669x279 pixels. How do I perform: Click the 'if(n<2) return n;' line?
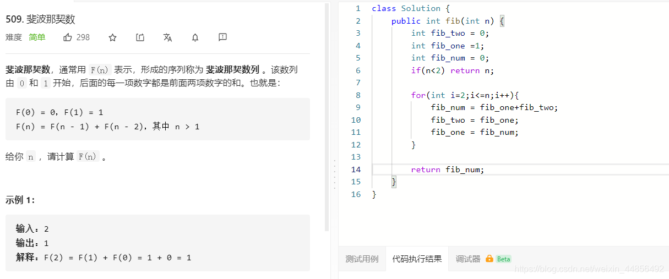pos(453,70)
